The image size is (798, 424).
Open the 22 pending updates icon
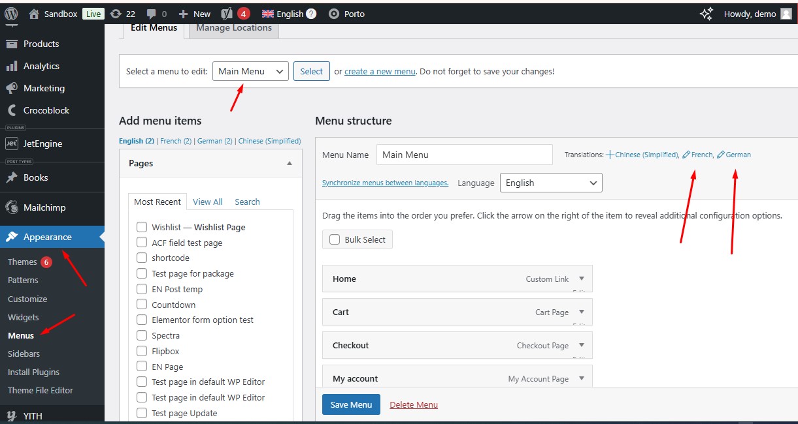point(116,14)
